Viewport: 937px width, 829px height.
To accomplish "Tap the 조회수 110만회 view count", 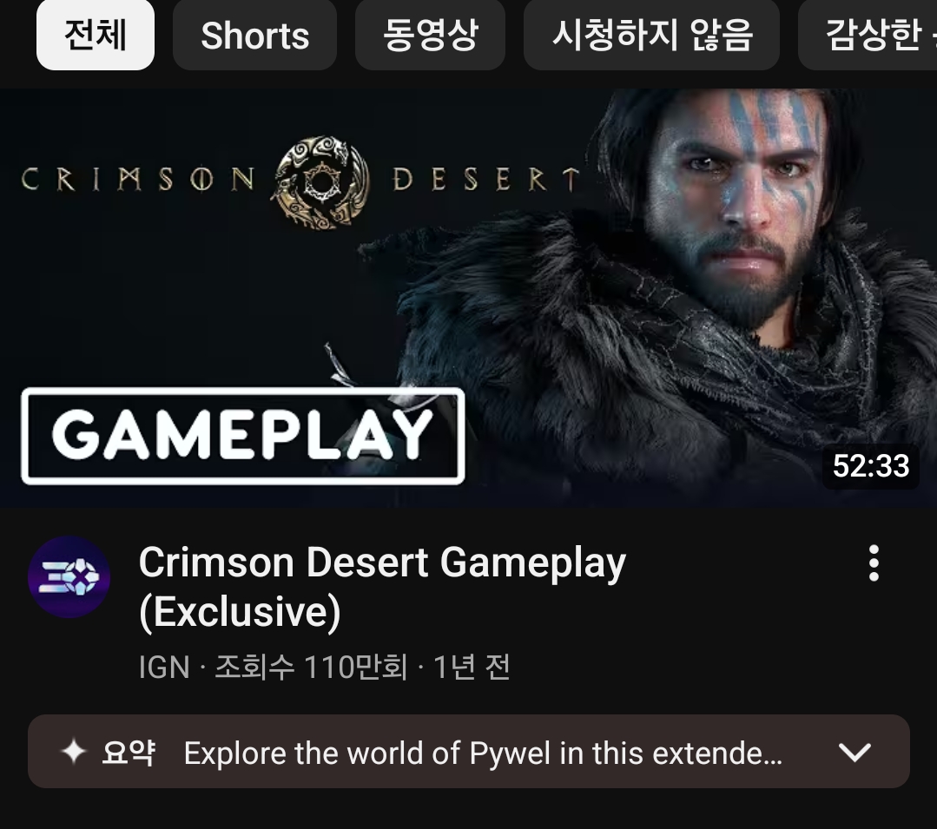I will (x=311, y=667).
